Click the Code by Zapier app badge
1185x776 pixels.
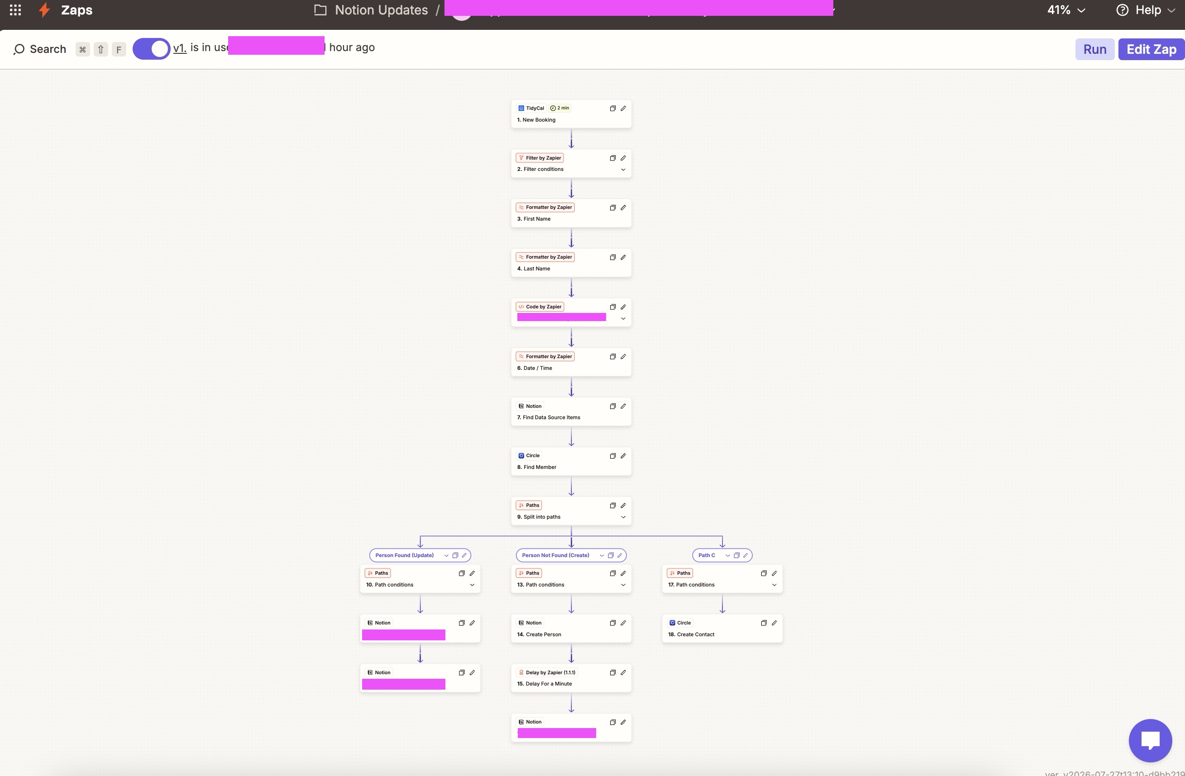(540, 307)
